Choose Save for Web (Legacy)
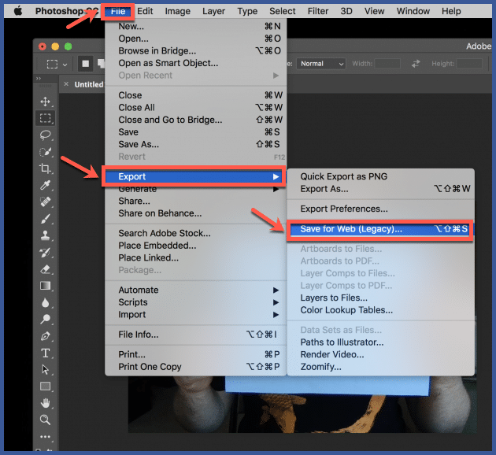The image size is (496, 455). (x=379, y=229)
